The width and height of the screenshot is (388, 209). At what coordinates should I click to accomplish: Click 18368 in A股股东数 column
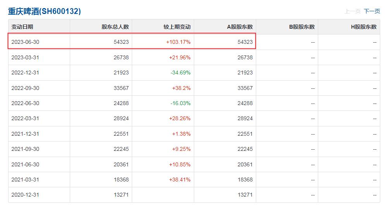pos(245,180)
